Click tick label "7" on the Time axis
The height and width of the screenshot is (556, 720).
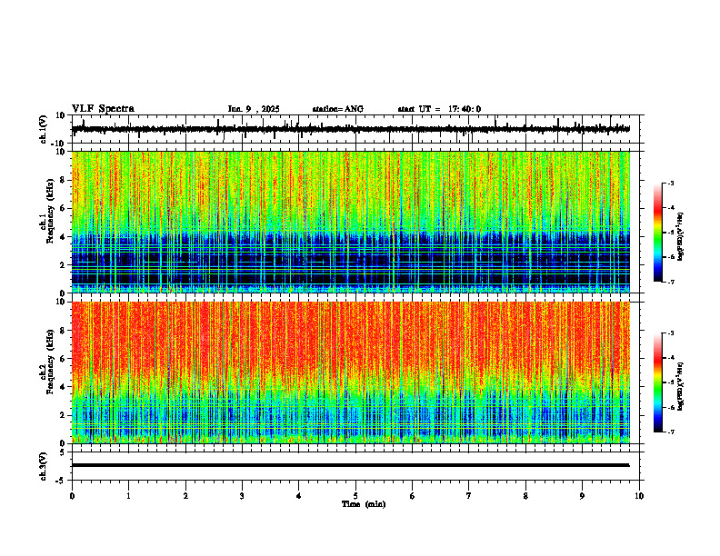point(469,496)
